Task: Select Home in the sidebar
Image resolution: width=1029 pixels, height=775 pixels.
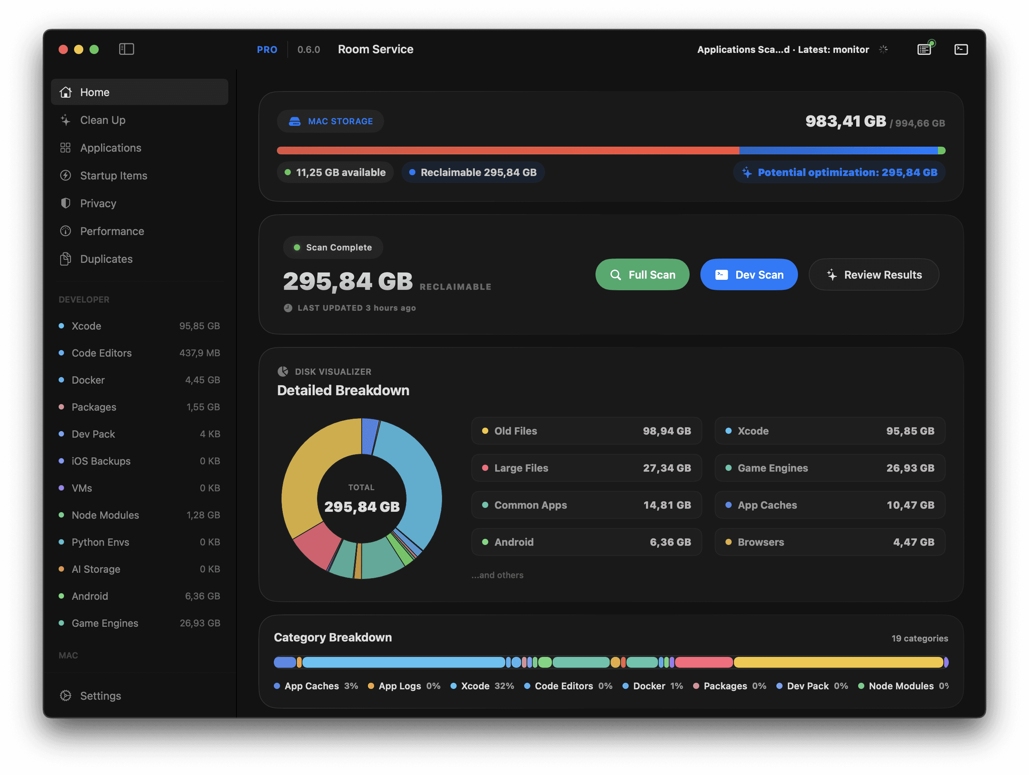Action: (x=94, y=92)
